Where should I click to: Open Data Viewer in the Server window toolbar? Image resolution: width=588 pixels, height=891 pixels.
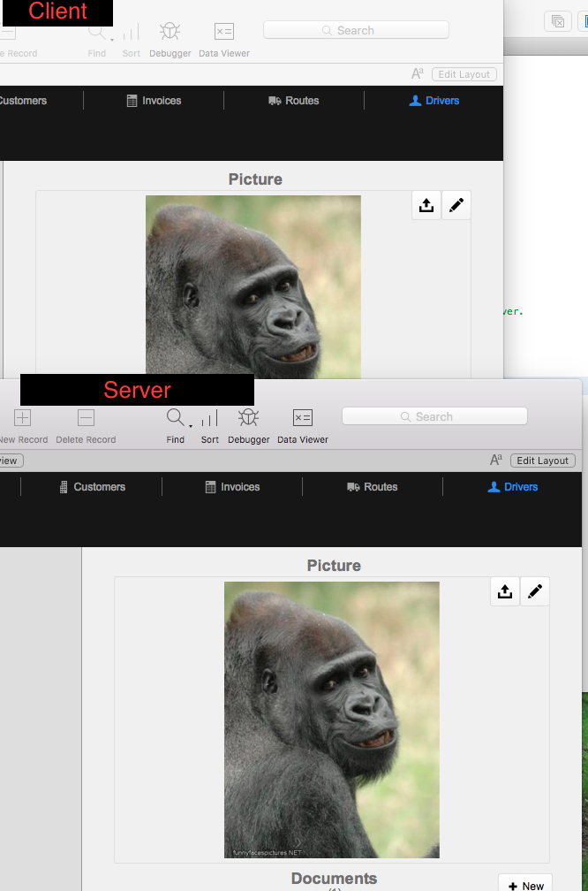[303, 426]
